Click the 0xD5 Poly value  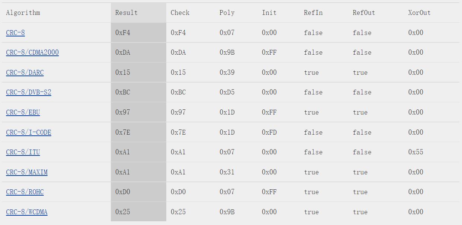[227, 92]
